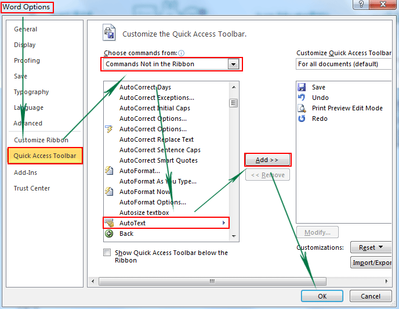Expand the AutoText submenu arrow

224,223
